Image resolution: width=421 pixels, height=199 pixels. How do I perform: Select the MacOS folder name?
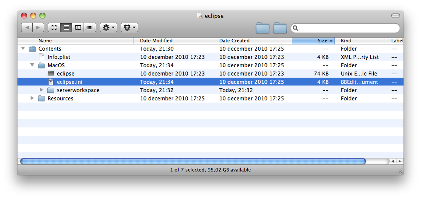coord(56,65)
